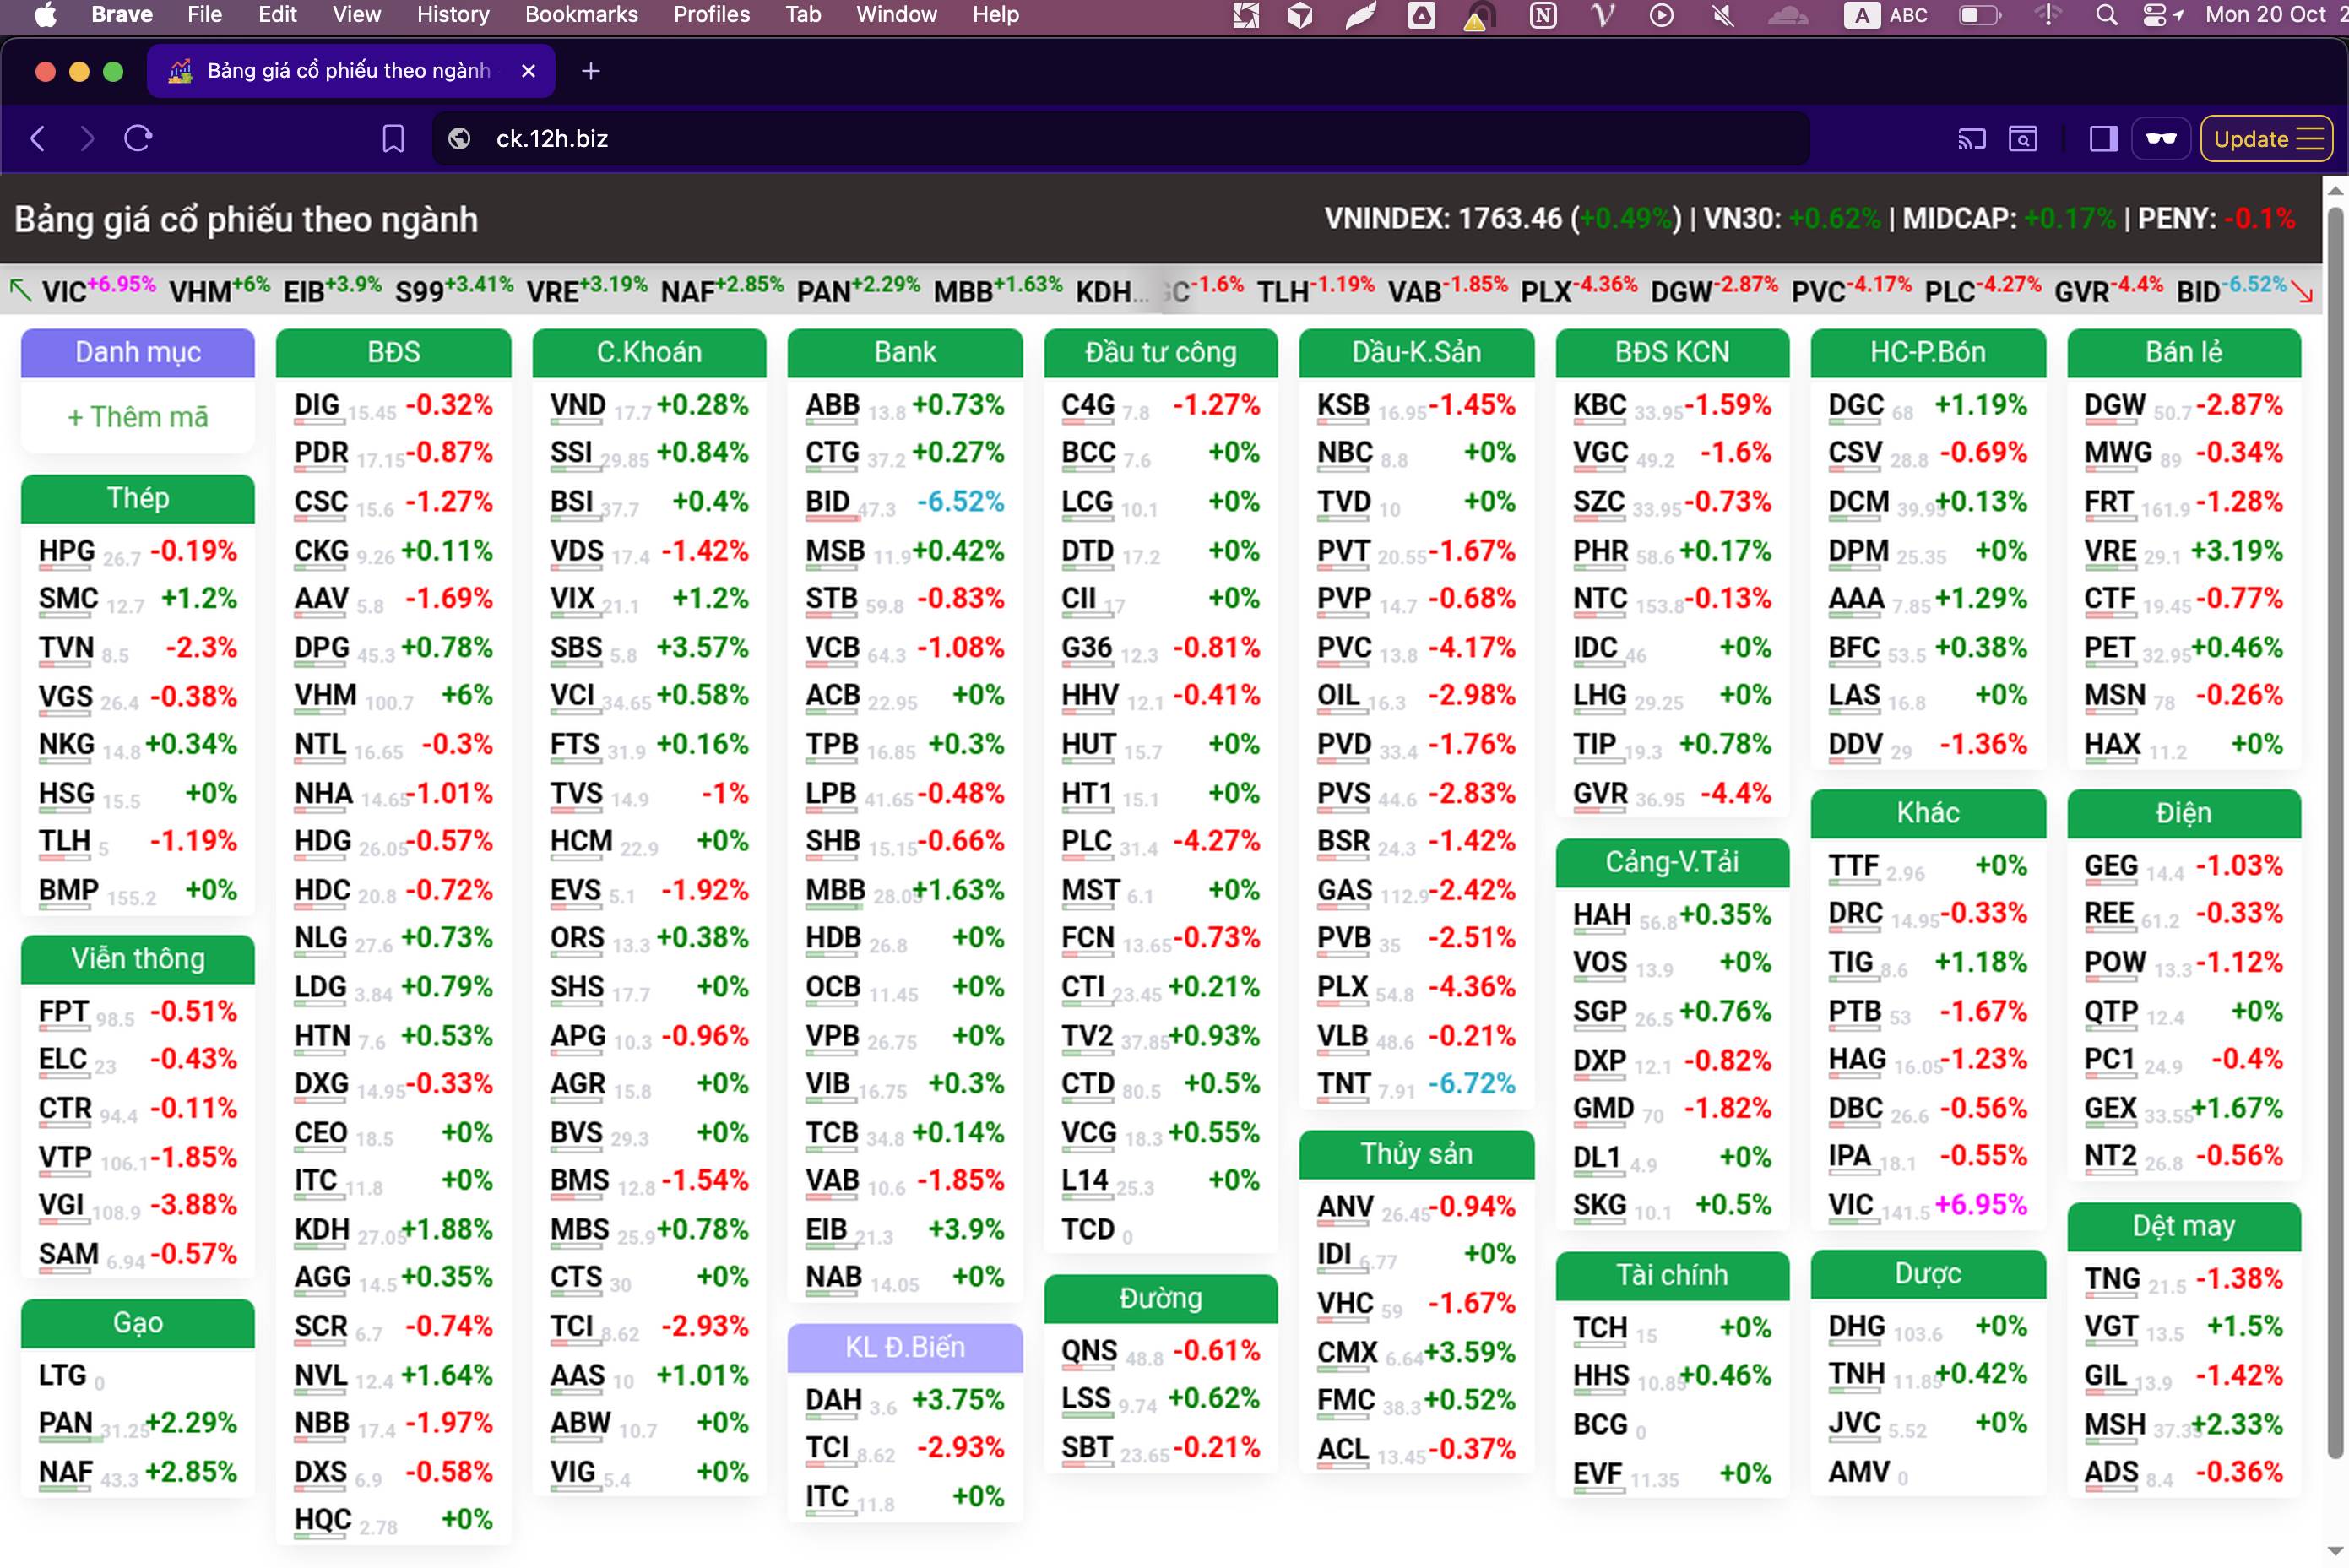Click the '+ Thêm mã' button
2349x1568 pixels.
[138, 417]
